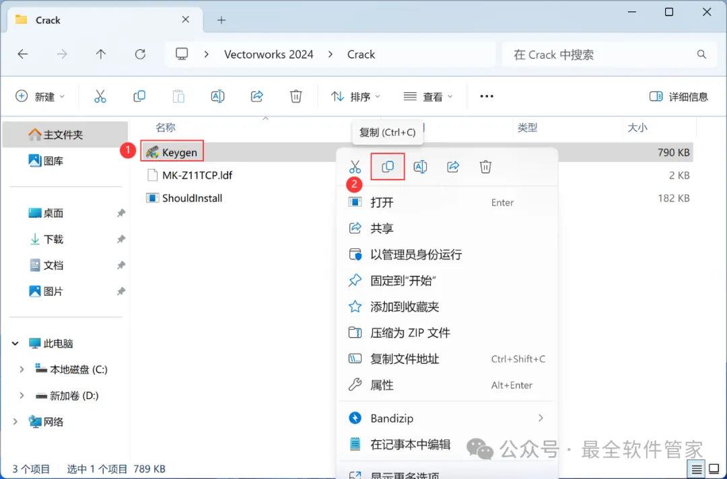Unpin 下载 from quick access
Image resolution: width=727 pixels, height=479 pixels.
tap(120, 239)
